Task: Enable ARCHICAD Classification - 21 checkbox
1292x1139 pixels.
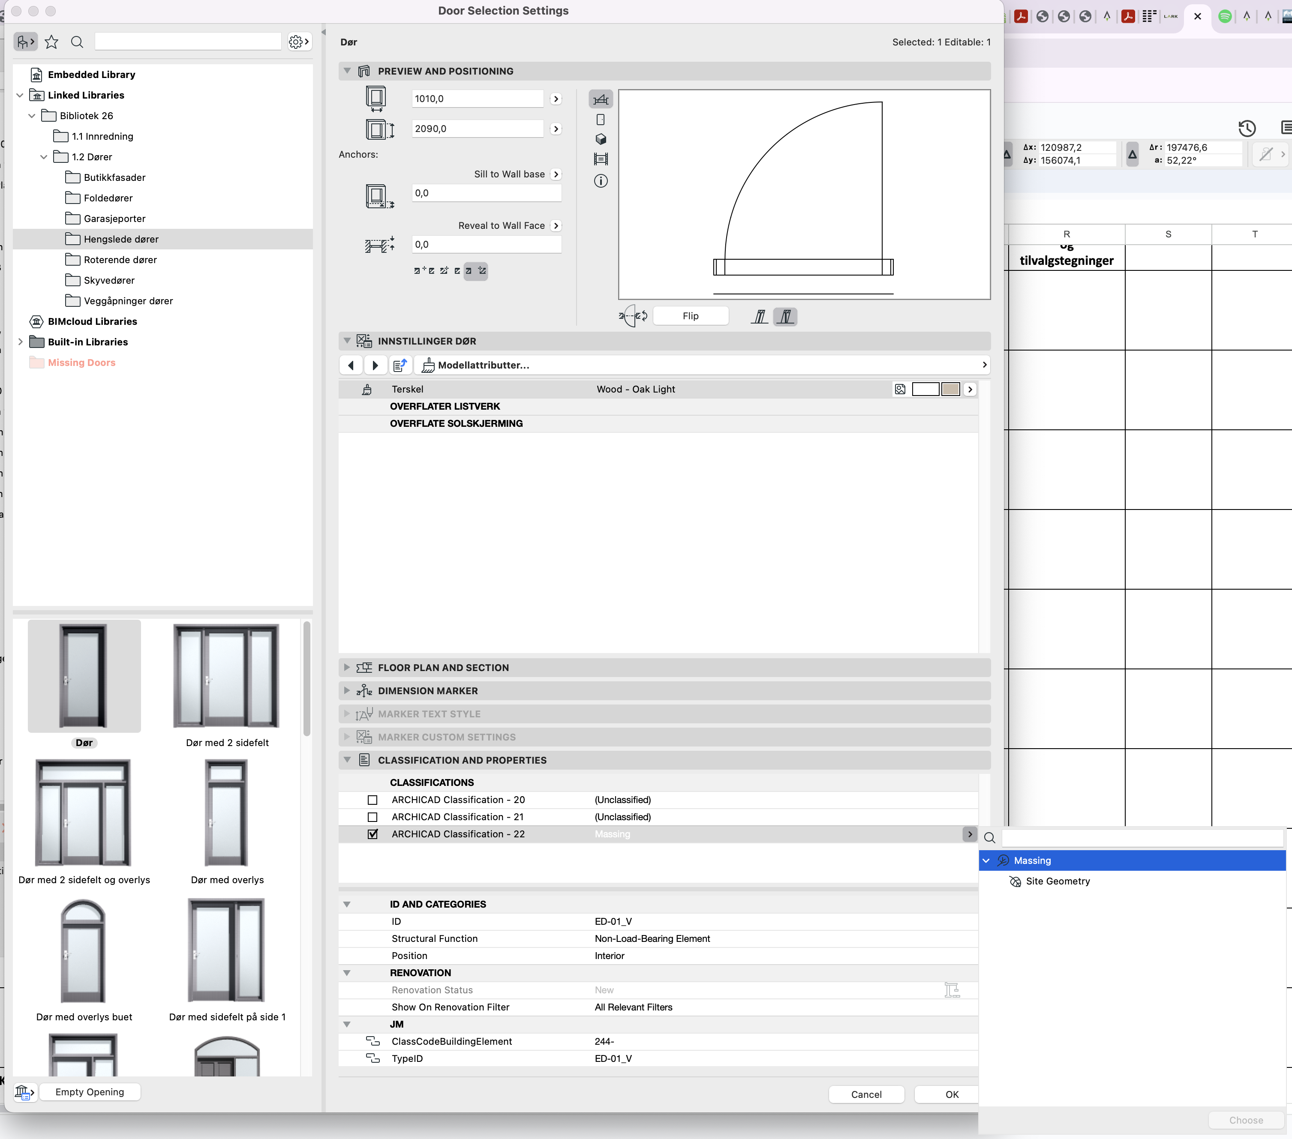Action: (373, 817)
